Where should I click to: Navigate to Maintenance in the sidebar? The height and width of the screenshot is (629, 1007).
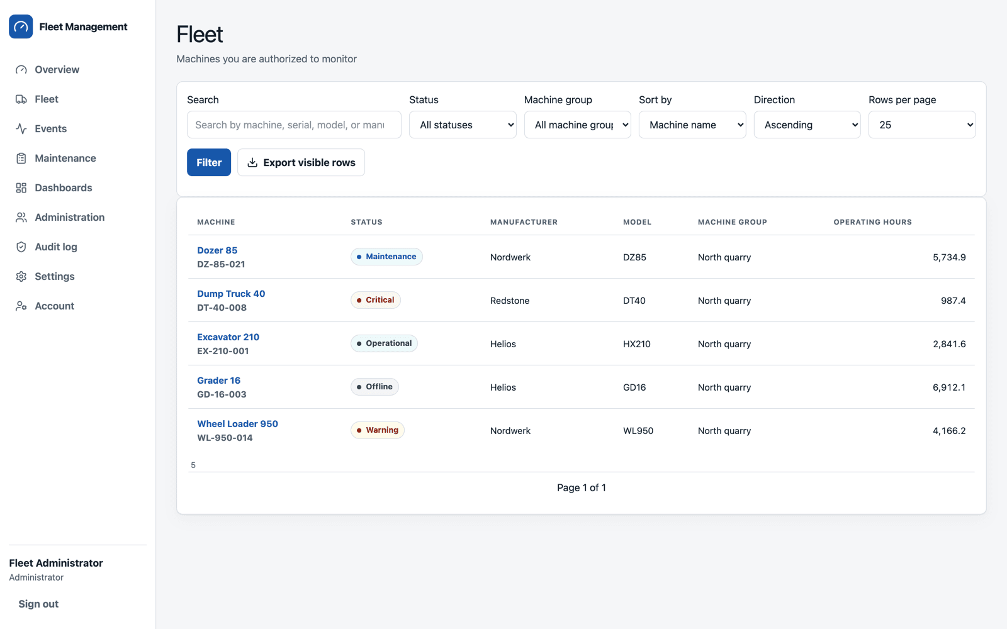(x=78, y=159)
